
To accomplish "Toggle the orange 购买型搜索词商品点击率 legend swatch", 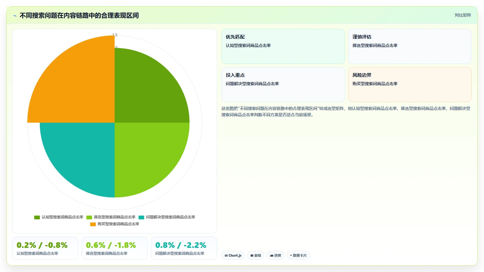I will coord(93,224).
